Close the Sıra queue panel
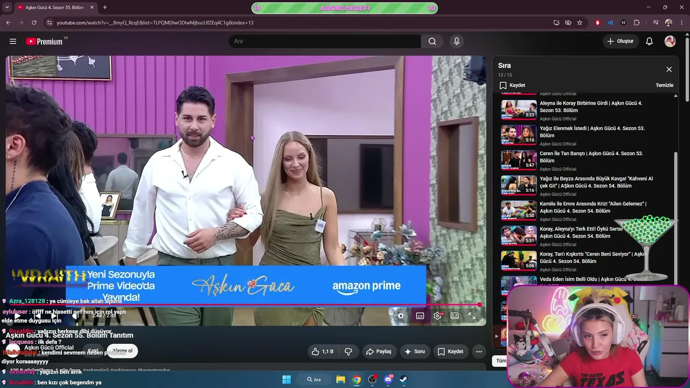Viewport: 690px width, 388px height. tap(669, 70)
